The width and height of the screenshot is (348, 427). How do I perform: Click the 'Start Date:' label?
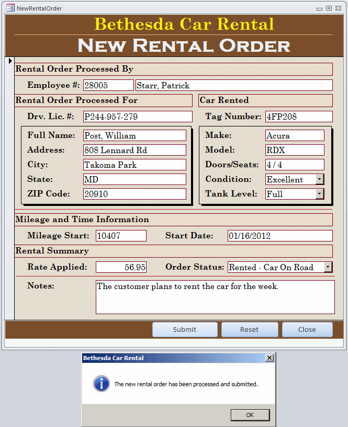189,236
